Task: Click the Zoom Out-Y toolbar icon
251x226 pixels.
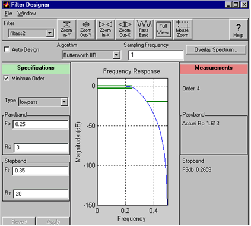Action: [x=86, y=30]
